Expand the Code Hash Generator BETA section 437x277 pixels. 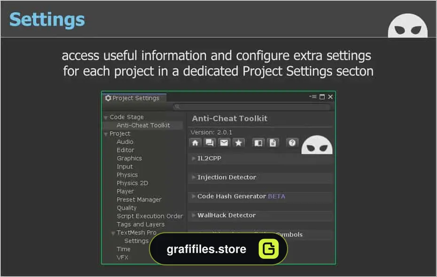click(x=194, y=196)
